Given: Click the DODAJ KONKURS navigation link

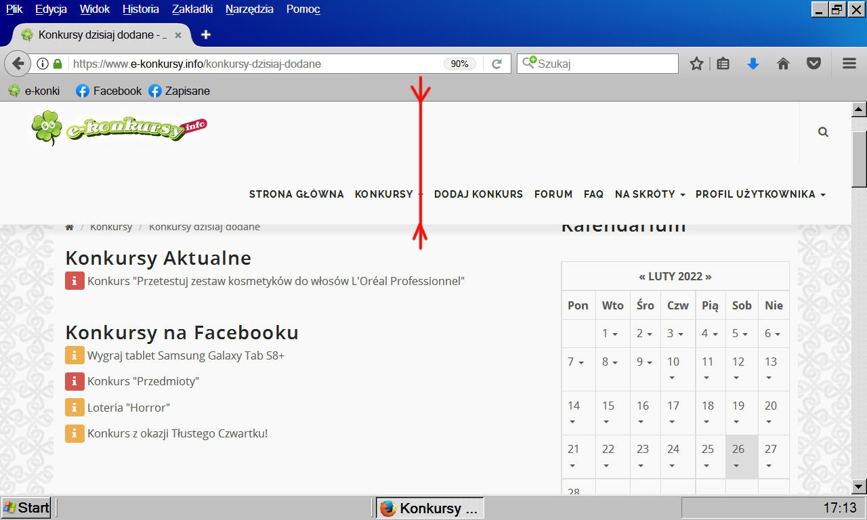Looking at the screenshot, I should pyautogui.click(x=478, y=194).
